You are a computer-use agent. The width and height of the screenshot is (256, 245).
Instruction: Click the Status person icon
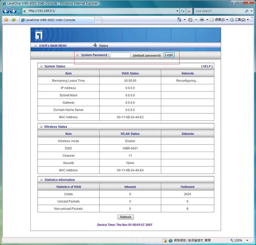(95, 45)
